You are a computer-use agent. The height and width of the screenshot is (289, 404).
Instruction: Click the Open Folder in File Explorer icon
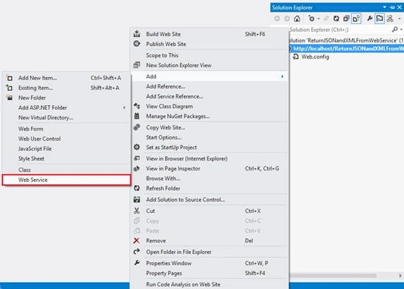click(x=137, y=251)
